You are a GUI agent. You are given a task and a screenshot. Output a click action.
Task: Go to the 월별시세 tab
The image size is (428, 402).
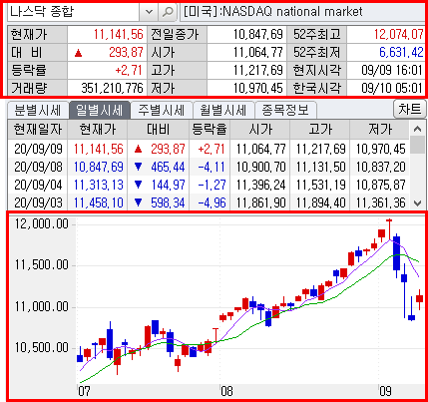(x=223, y=110)
